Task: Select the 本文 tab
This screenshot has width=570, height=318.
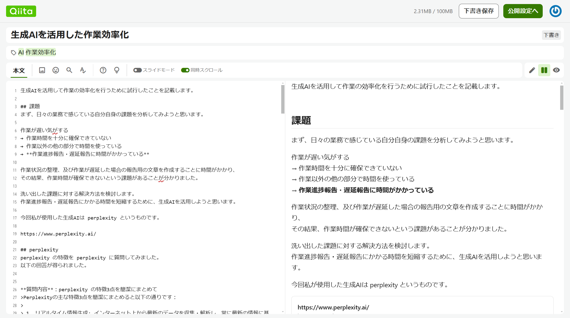Action: (19, 71)
